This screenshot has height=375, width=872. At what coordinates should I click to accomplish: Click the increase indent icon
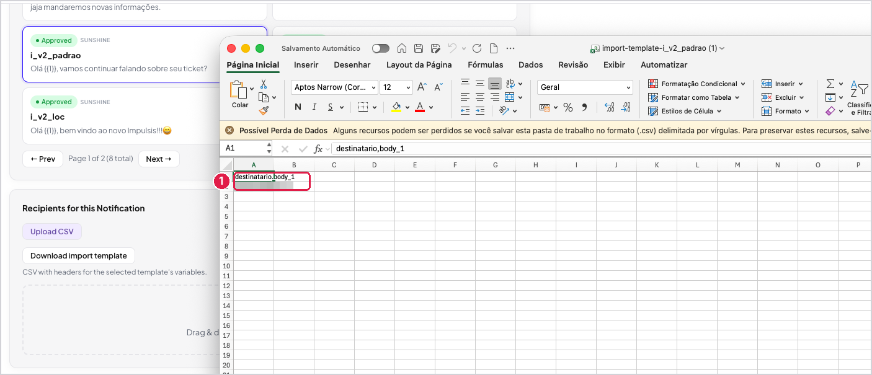click(479, 111)
